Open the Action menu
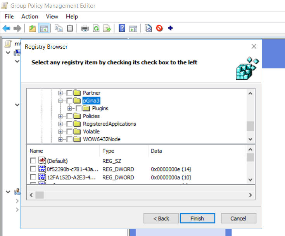285x236 pixels. pos(29,17)
